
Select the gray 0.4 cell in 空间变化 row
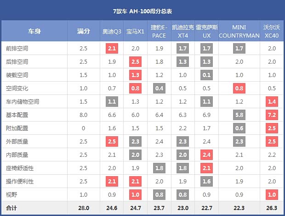tap(159, 88)
